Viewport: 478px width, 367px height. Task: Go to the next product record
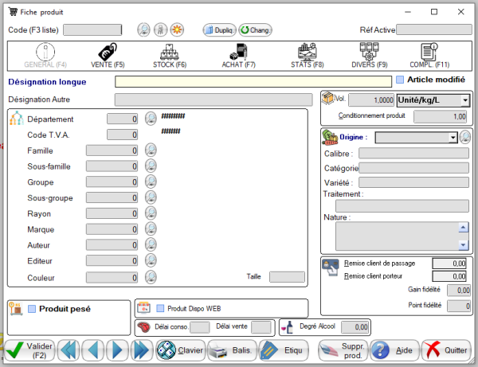click(x=117, y=350)
